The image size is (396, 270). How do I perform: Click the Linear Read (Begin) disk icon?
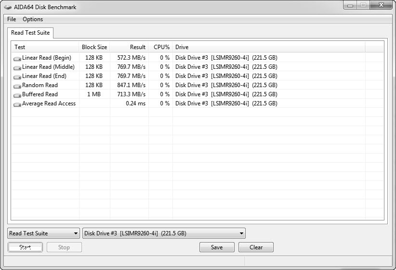tap(17, 59)
